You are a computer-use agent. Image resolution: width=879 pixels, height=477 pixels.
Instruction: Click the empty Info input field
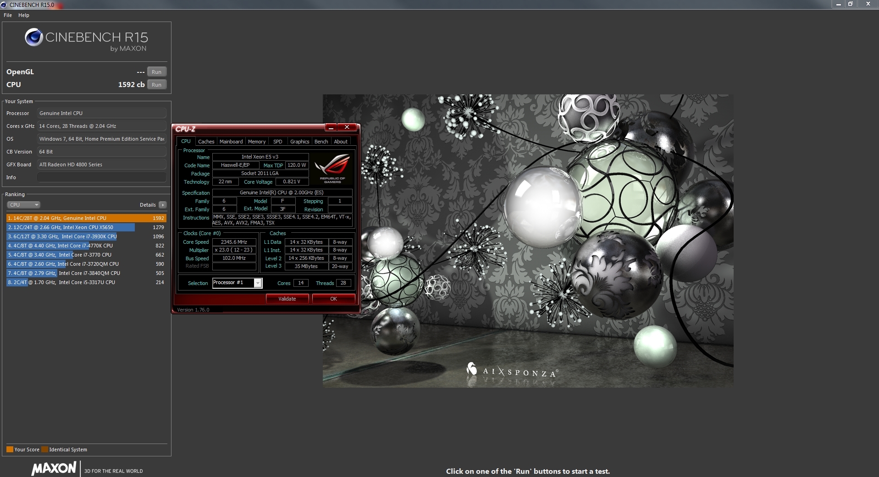102,177
